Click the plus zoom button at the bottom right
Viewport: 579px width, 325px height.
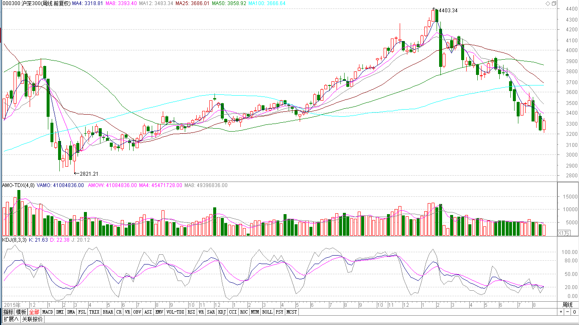coord(561,312)
